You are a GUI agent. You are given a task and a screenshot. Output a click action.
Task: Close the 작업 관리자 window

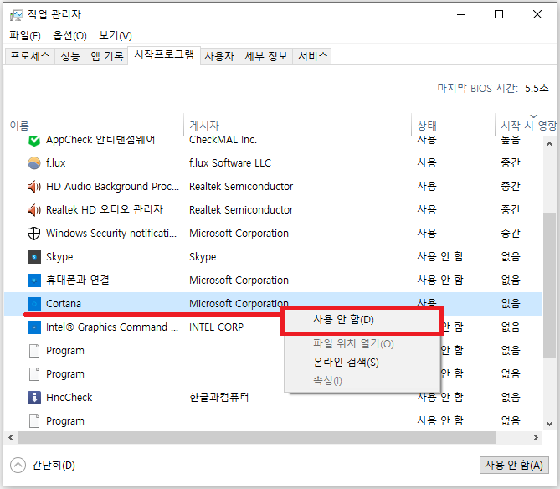point(537,14)
